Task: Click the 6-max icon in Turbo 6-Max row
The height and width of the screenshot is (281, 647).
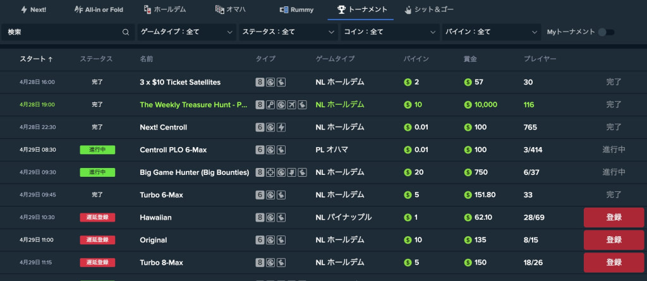Action: pos(260,194)
